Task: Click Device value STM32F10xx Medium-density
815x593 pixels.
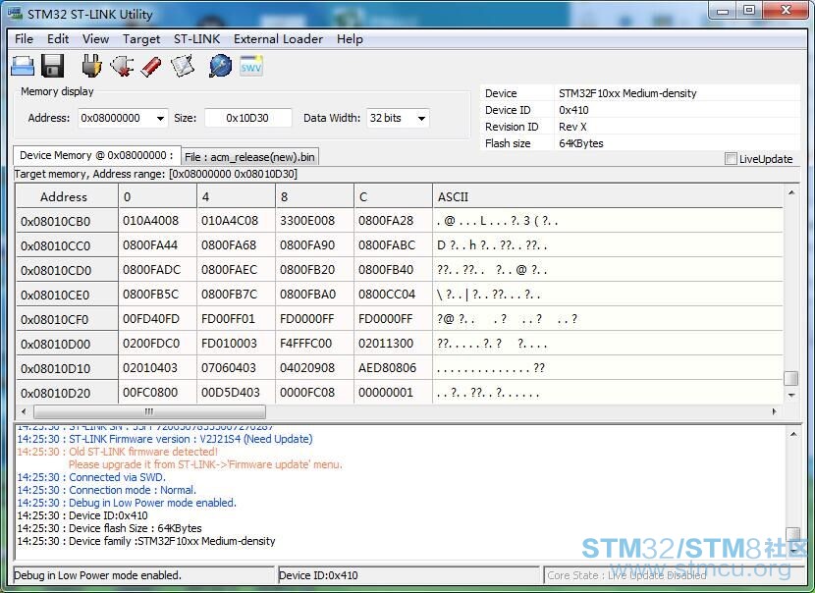Action: [627, 93]
